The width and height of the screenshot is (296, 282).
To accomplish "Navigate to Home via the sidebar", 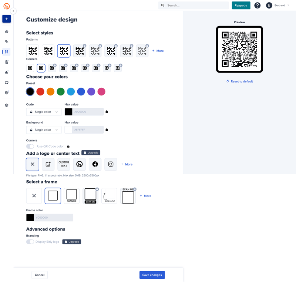I will coord(6,32).
